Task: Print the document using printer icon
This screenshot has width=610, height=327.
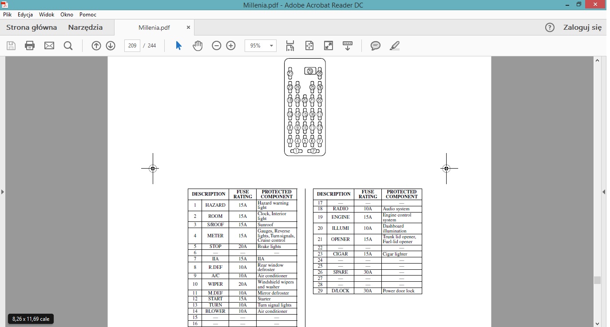Action: [30, 46]
